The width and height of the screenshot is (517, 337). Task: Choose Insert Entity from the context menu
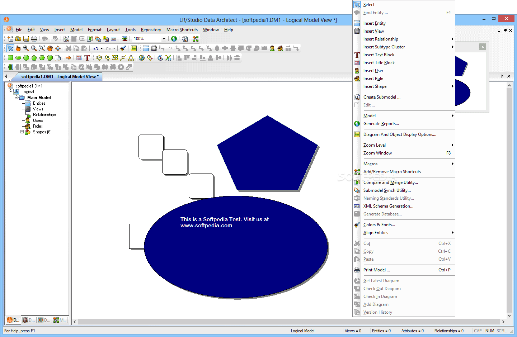tap(404, 23)
